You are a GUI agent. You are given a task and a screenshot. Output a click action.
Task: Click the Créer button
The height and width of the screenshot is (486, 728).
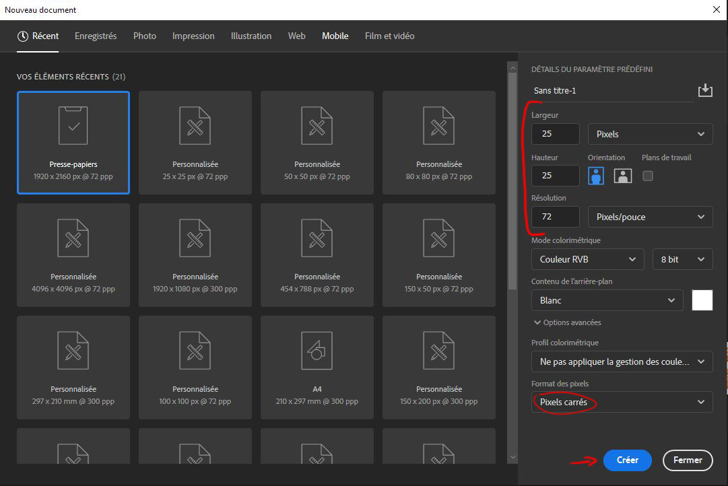[627, 460]
